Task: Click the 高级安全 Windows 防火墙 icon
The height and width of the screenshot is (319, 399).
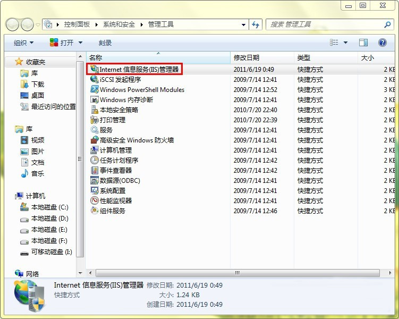Action: (95, 140)
